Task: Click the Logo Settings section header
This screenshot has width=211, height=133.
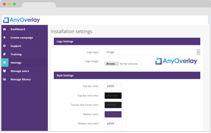Action: click(127, 41)
